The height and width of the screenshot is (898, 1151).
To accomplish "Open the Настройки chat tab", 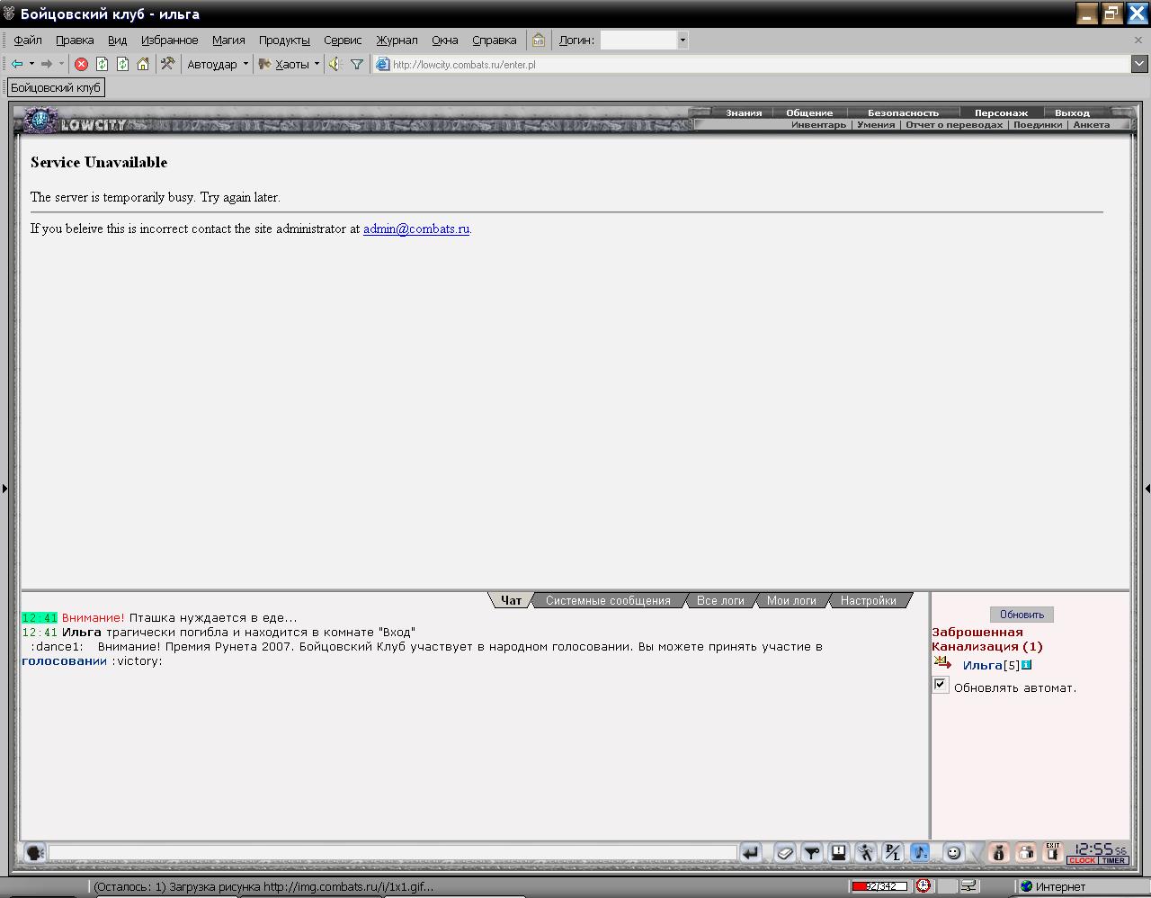I will 868,600.
